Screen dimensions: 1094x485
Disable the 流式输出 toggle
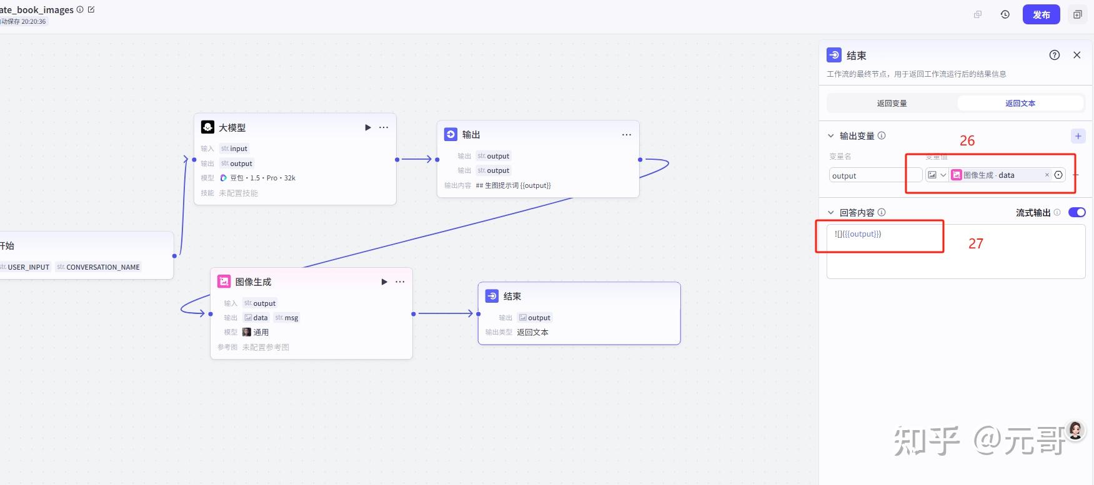click(x=1077, y=212)
